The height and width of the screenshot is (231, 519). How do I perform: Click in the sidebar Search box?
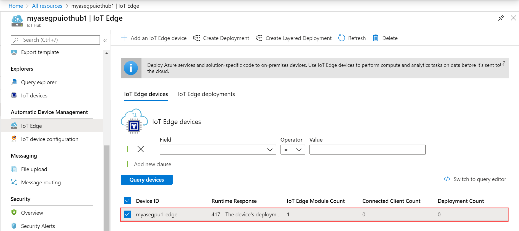click(x=55, y=40)
